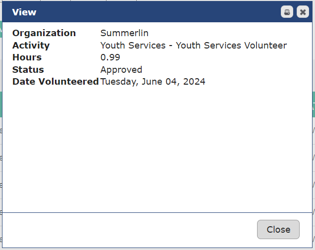Click the View dialog title

point(24,12)
